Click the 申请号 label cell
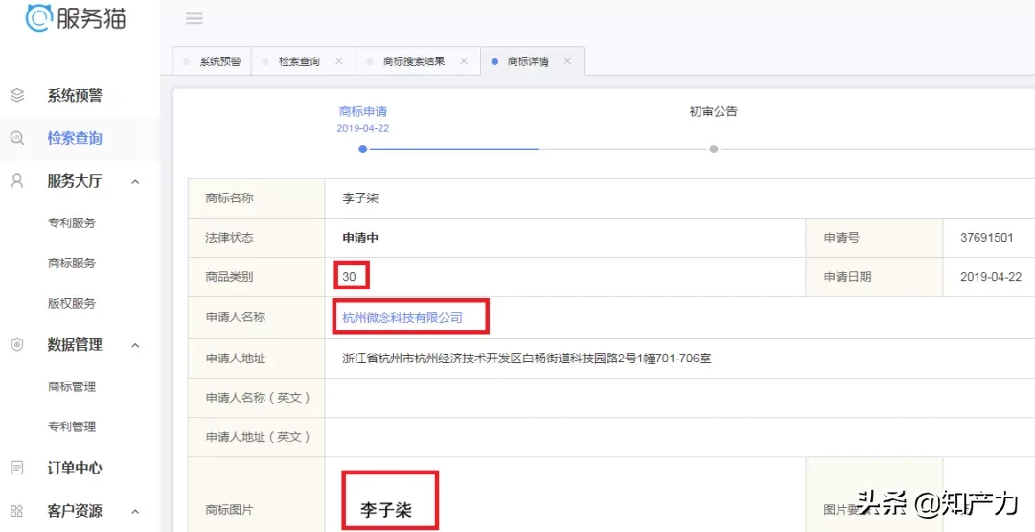 coord(874,238)
